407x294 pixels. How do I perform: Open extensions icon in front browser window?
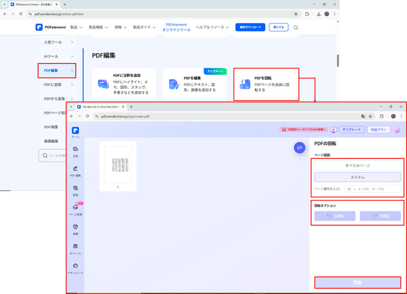tap(381, 116)
